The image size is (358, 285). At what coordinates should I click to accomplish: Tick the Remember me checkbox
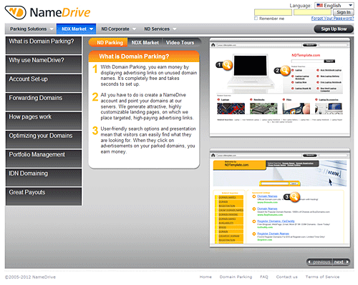pos(256,19)
